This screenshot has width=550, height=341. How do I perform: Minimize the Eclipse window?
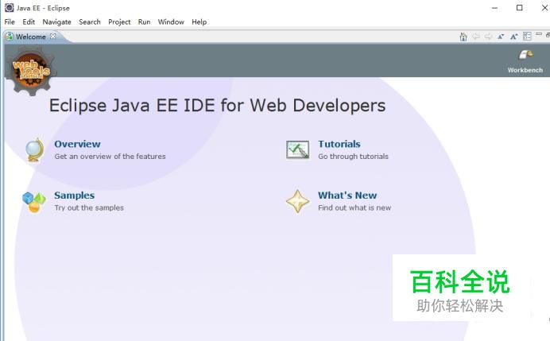pyautogui.click(x=494, y=8)
